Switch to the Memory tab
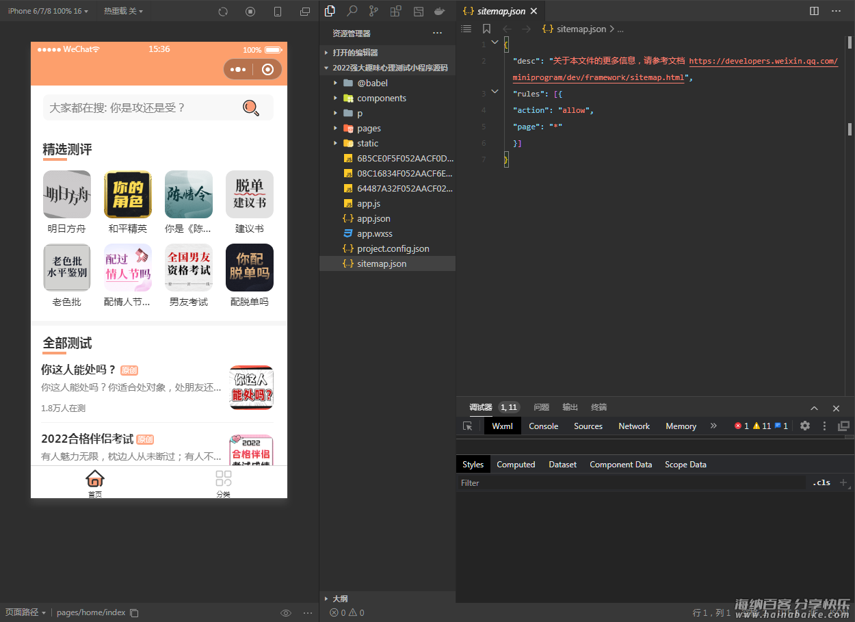 tap(681, 426)
